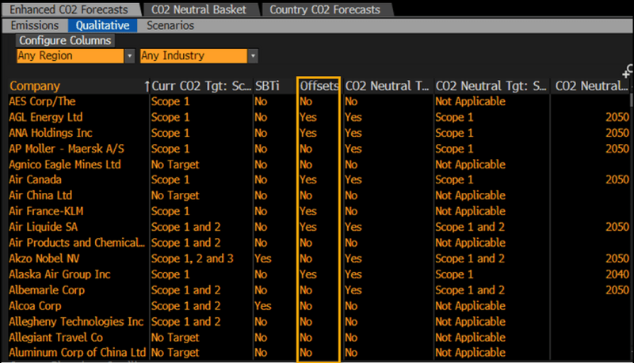Image resolution: width=634 pixels, height=363 pixels.
Task: Select Alcoa Corp company name
Action: pos(35,306)
